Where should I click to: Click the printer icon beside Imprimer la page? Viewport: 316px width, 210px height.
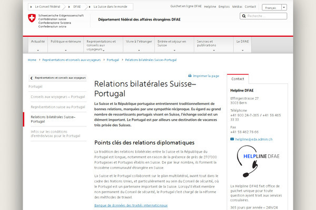[x=190, y=76]
